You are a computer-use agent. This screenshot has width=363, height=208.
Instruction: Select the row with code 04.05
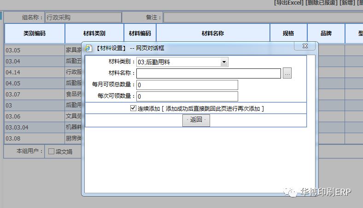tap(34, 84)
